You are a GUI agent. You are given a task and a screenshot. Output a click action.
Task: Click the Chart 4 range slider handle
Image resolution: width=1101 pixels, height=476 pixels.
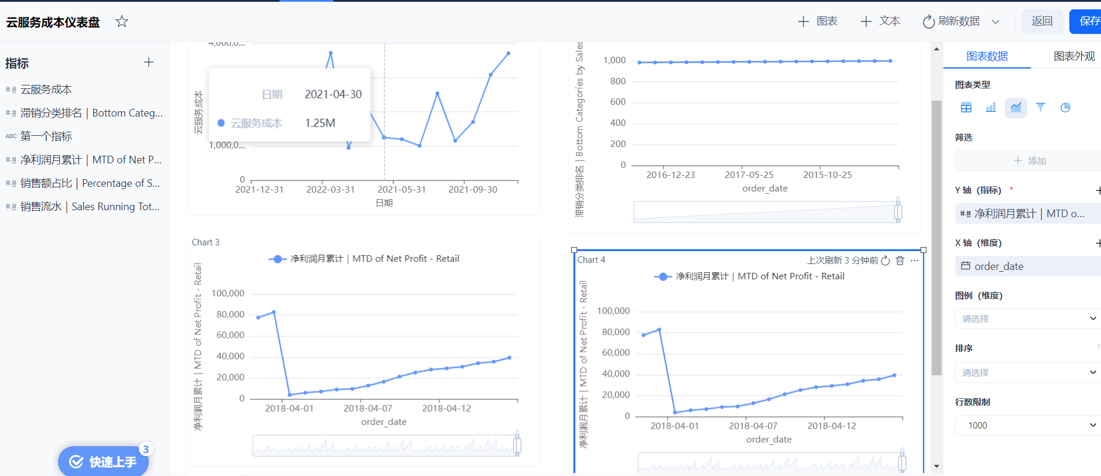tap(902, 463)
